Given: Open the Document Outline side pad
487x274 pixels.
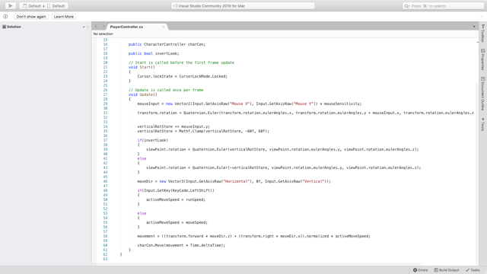Looking at the screenshot, I should (x=483, y=94).
